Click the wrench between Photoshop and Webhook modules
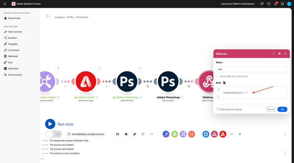This screenshot has width=294, height=163. [x=189, y=86]
